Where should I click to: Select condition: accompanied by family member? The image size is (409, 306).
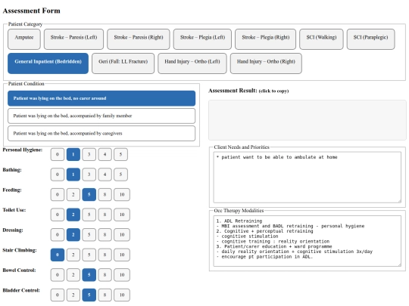(101, 116)
